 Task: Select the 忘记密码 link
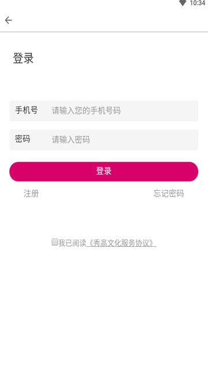click(169, 194)
